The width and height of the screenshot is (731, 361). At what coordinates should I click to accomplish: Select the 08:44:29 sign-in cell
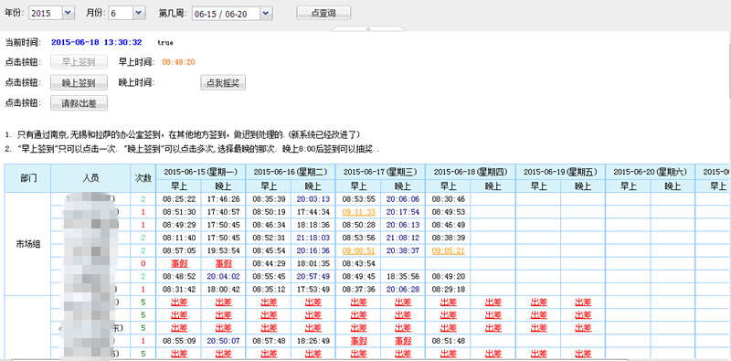click(x=268, y=263)
